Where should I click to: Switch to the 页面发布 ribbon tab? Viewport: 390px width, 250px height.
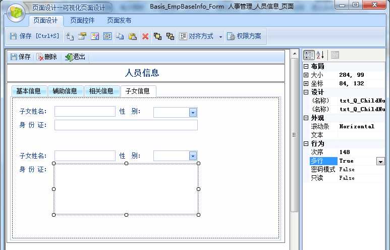[x=119, y=20]
